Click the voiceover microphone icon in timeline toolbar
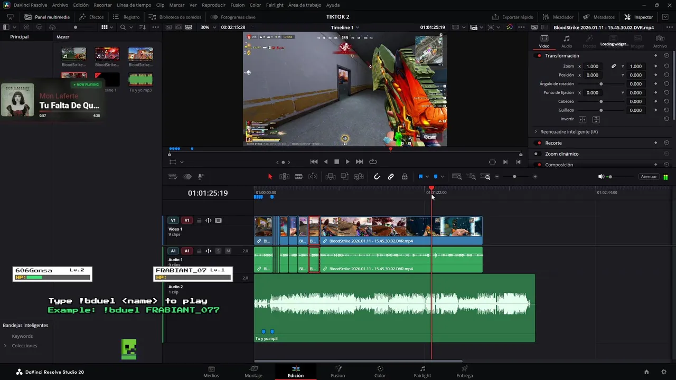The width and height of the screenshot is (676, 380). 201,177
